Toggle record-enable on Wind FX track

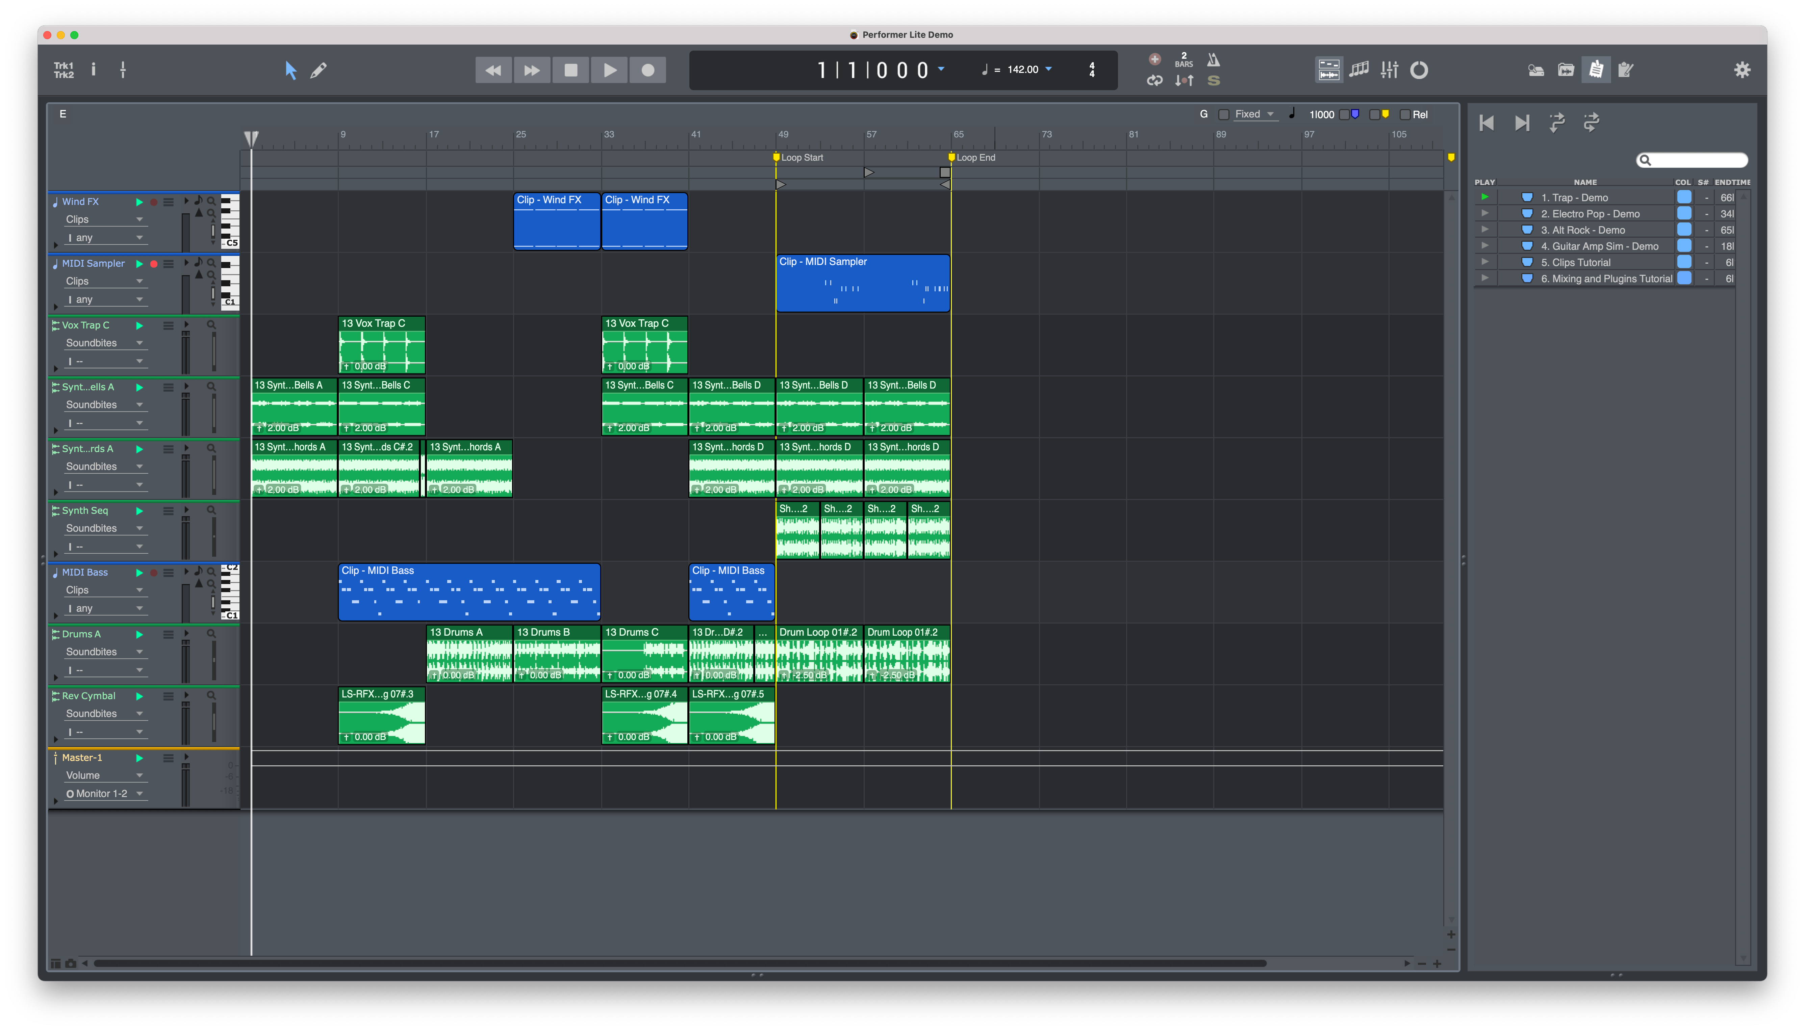click(x=154, y=202)
